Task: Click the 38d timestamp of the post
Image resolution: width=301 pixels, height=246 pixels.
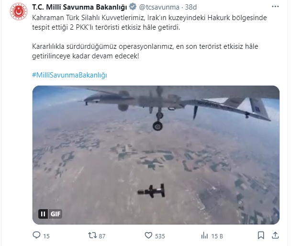Action: (x=191, y=7)
